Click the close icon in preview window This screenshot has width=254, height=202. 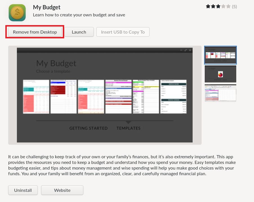(x=190, y=50)
